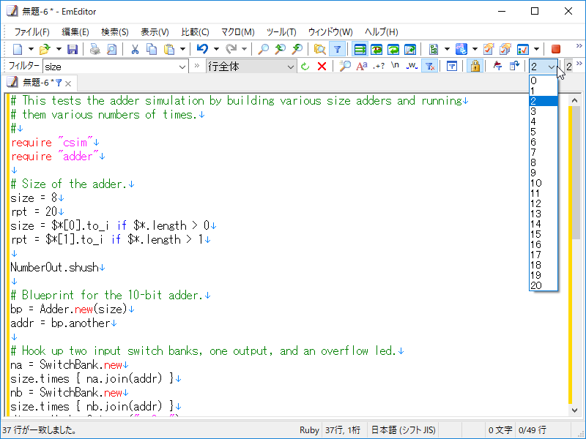Click the Open folder icon
Screen dimensions: 586x439
[x=45, y=49]
